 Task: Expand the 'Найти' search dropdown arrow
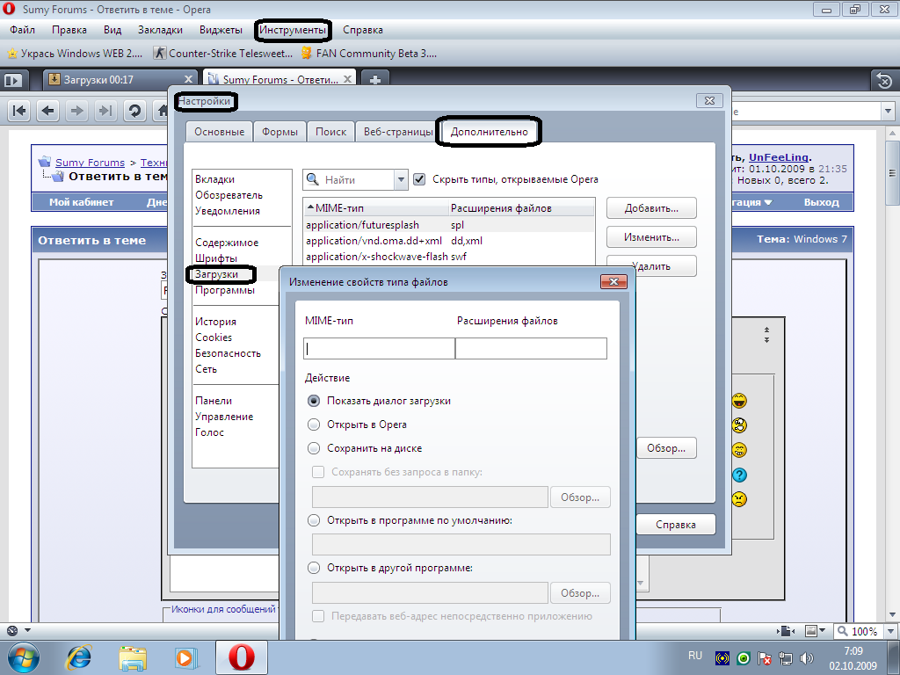pos(402,179)
